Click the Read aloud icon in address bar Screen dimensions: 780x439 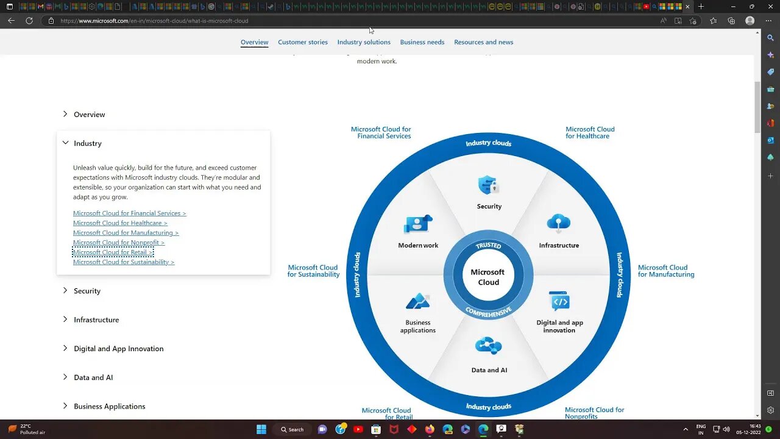663,21
